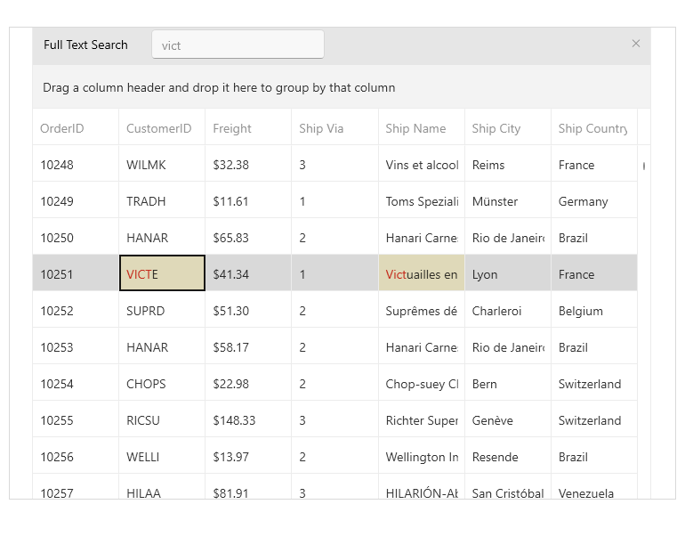Select ship name cell Suprêmes dé
This screenshot has width=685, height=553.
click(422, 310)
